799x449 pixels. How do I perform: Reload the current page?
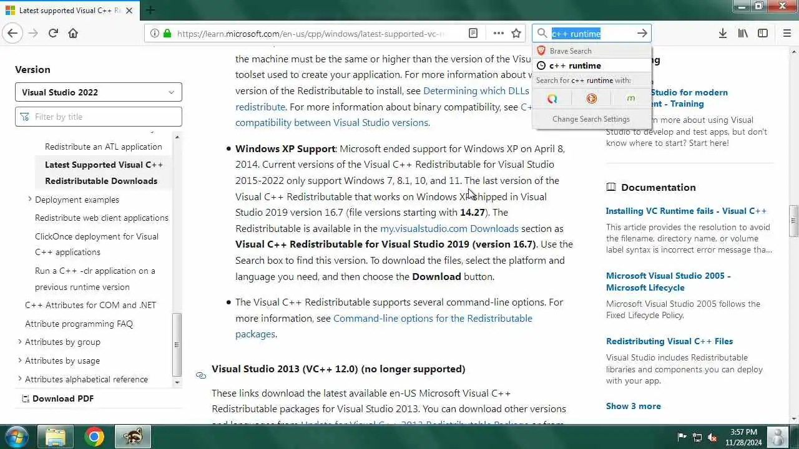(x=53, y=33)
